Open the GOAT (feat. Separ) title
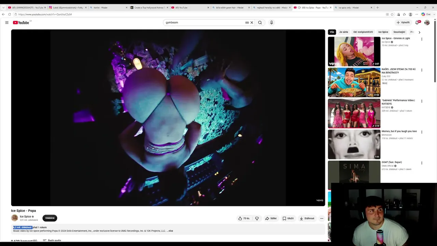Screen dimensions: 437x246 pos(392,162)
